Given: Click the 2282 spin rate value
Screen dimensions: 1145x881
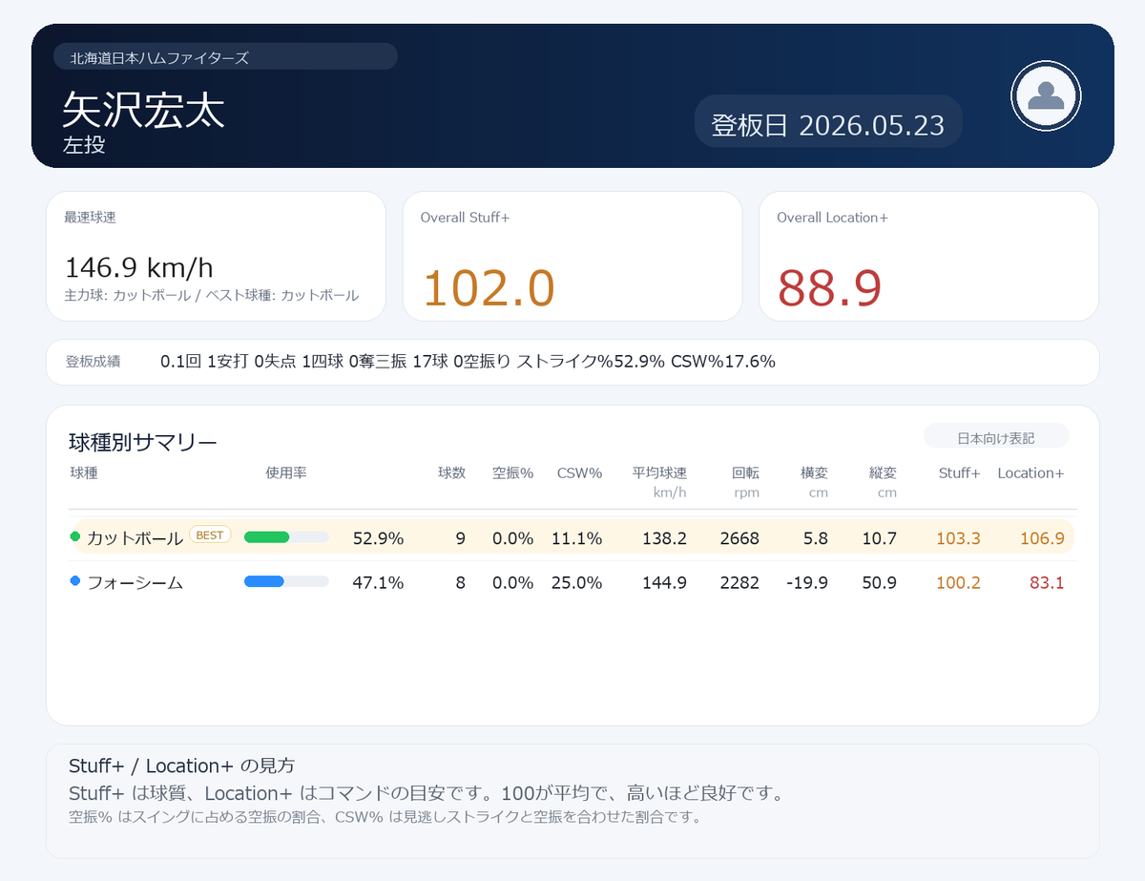Looking at the screenshot, I should [x=739, y=582].
